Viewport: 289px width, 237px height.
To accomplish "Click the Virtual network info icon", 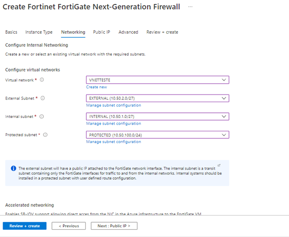I will pyautogui.click(x=42, y=80).
